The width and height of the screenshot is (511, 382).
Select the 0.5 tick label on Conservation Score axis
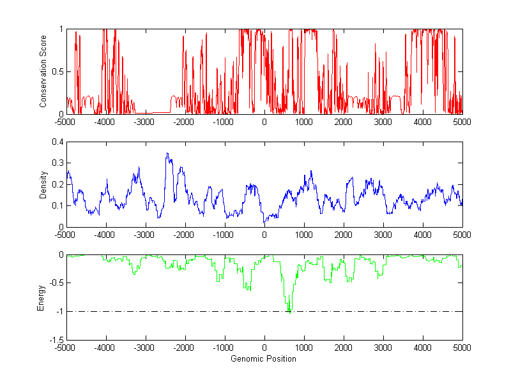[x=57, y=71]
